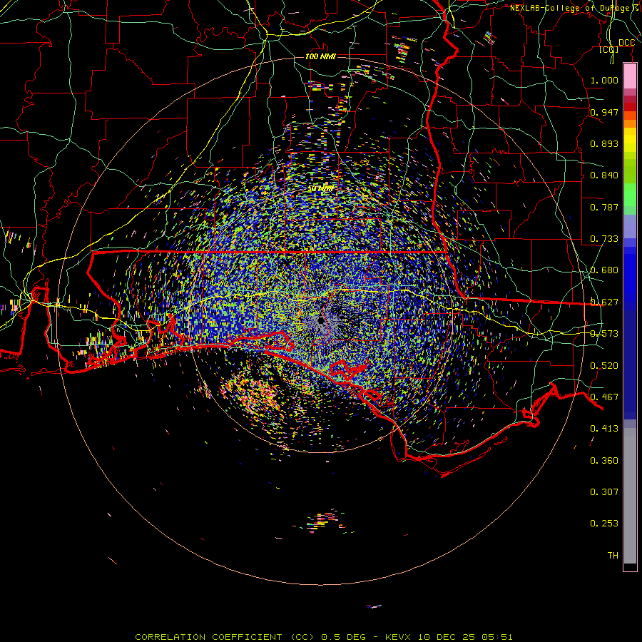Click the TH threshold label in legend
642x642 pixels.
pos(613,556)
